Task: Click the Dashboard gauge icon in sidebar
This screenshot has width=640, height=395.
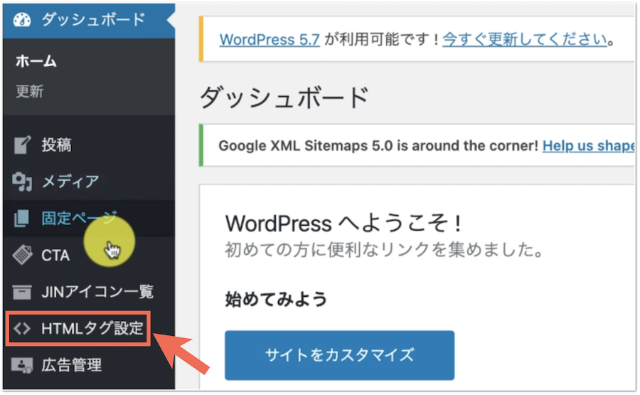Action: [x=23, y=19]
